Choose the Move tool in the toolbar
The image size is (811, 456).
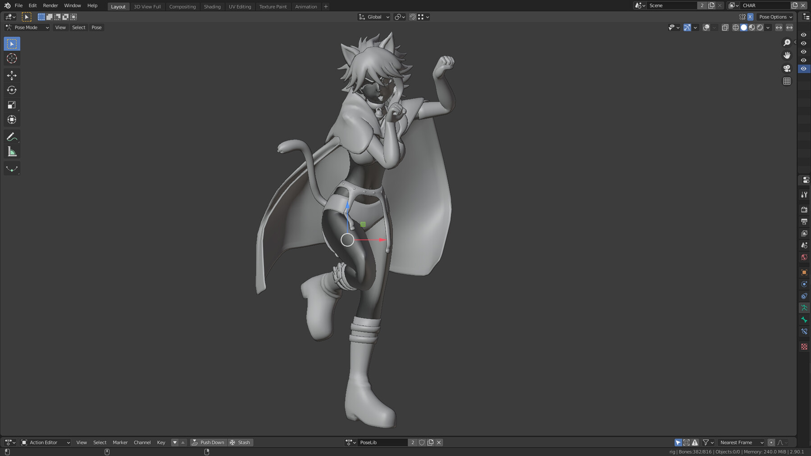point(12,75)
